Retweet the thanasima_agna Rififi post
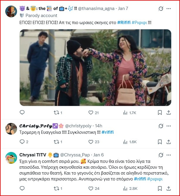The width and height of the screenshot is (180, 196). [56, 113]
